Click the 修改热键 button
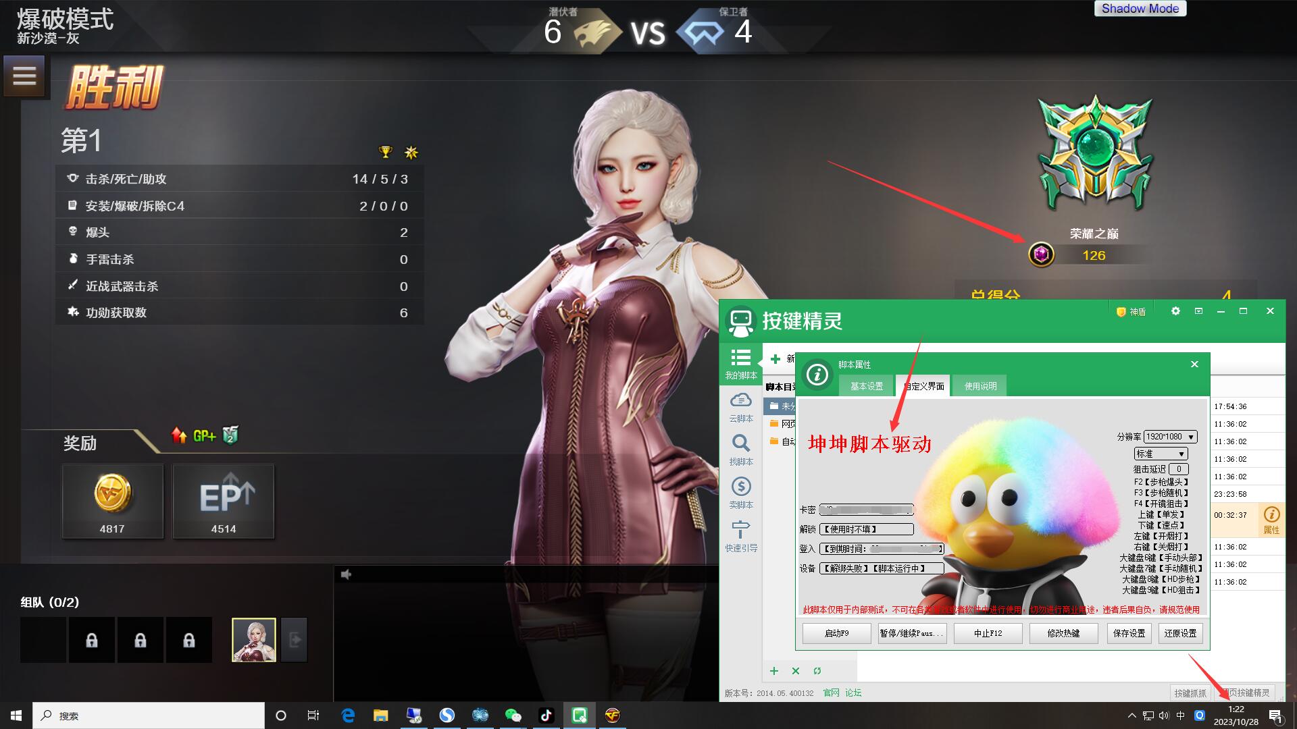The image size is (1297, 729). point(1063,633)
